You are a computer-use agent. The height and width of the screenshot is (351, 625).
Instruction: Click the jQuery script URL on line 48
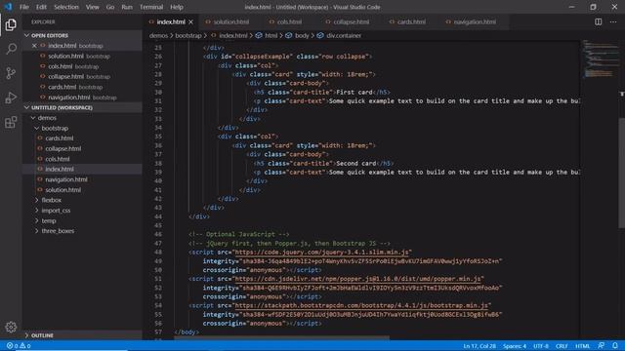321,252
